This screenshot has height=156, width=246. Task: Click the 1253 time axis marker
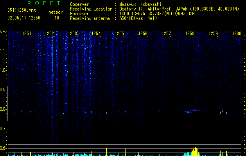tap(73, 34)
